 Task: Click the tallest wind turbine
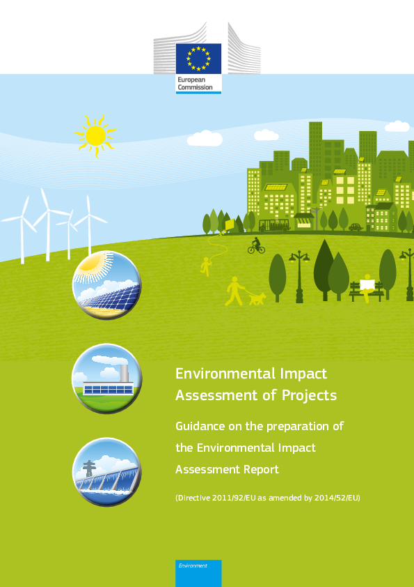48,224
